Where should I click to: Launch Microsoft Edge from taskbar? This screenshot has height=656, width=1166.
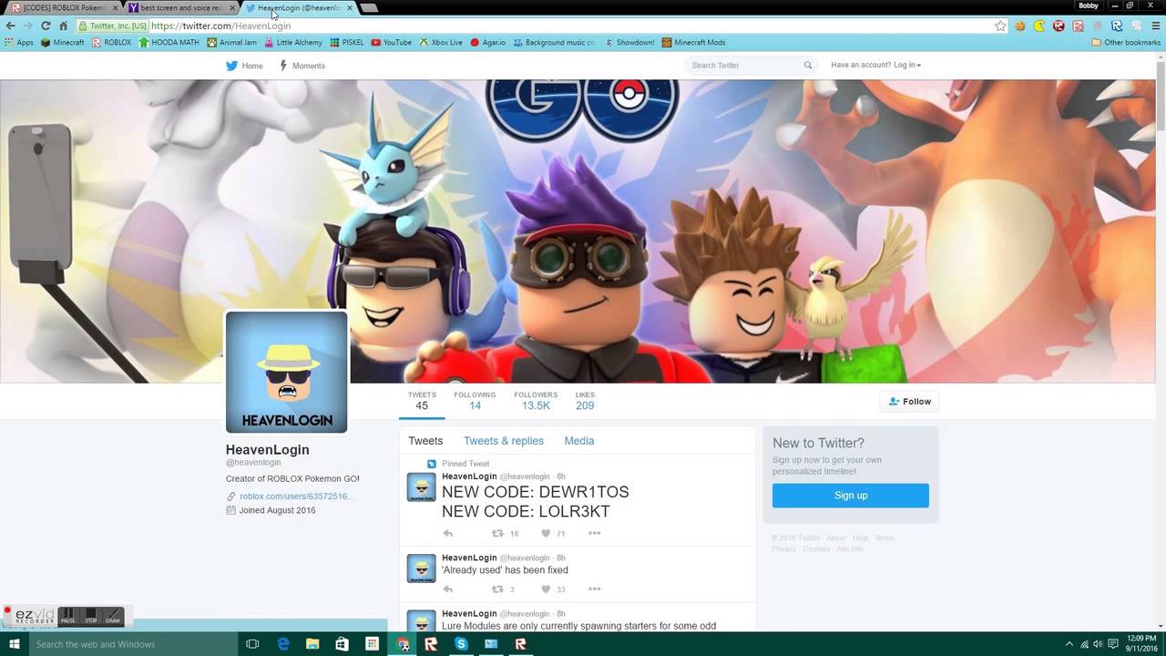tap(283, 644)
